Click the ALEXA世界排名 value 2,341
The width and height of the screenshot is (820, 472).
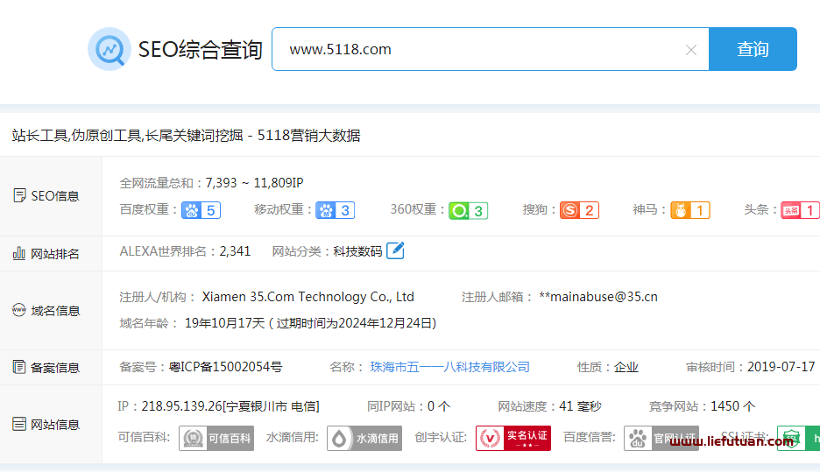(236, 251)
